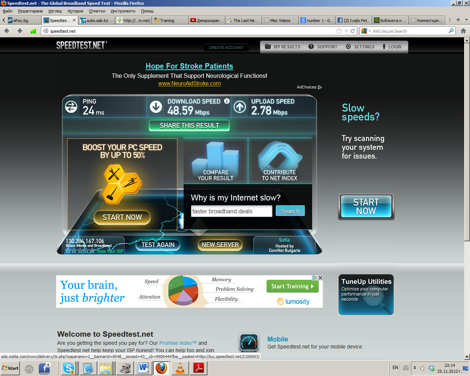Switch to the subs.sab.bz tab
Image resolution: width=470 pixels, height=376 pixels.
click(97, 20)
